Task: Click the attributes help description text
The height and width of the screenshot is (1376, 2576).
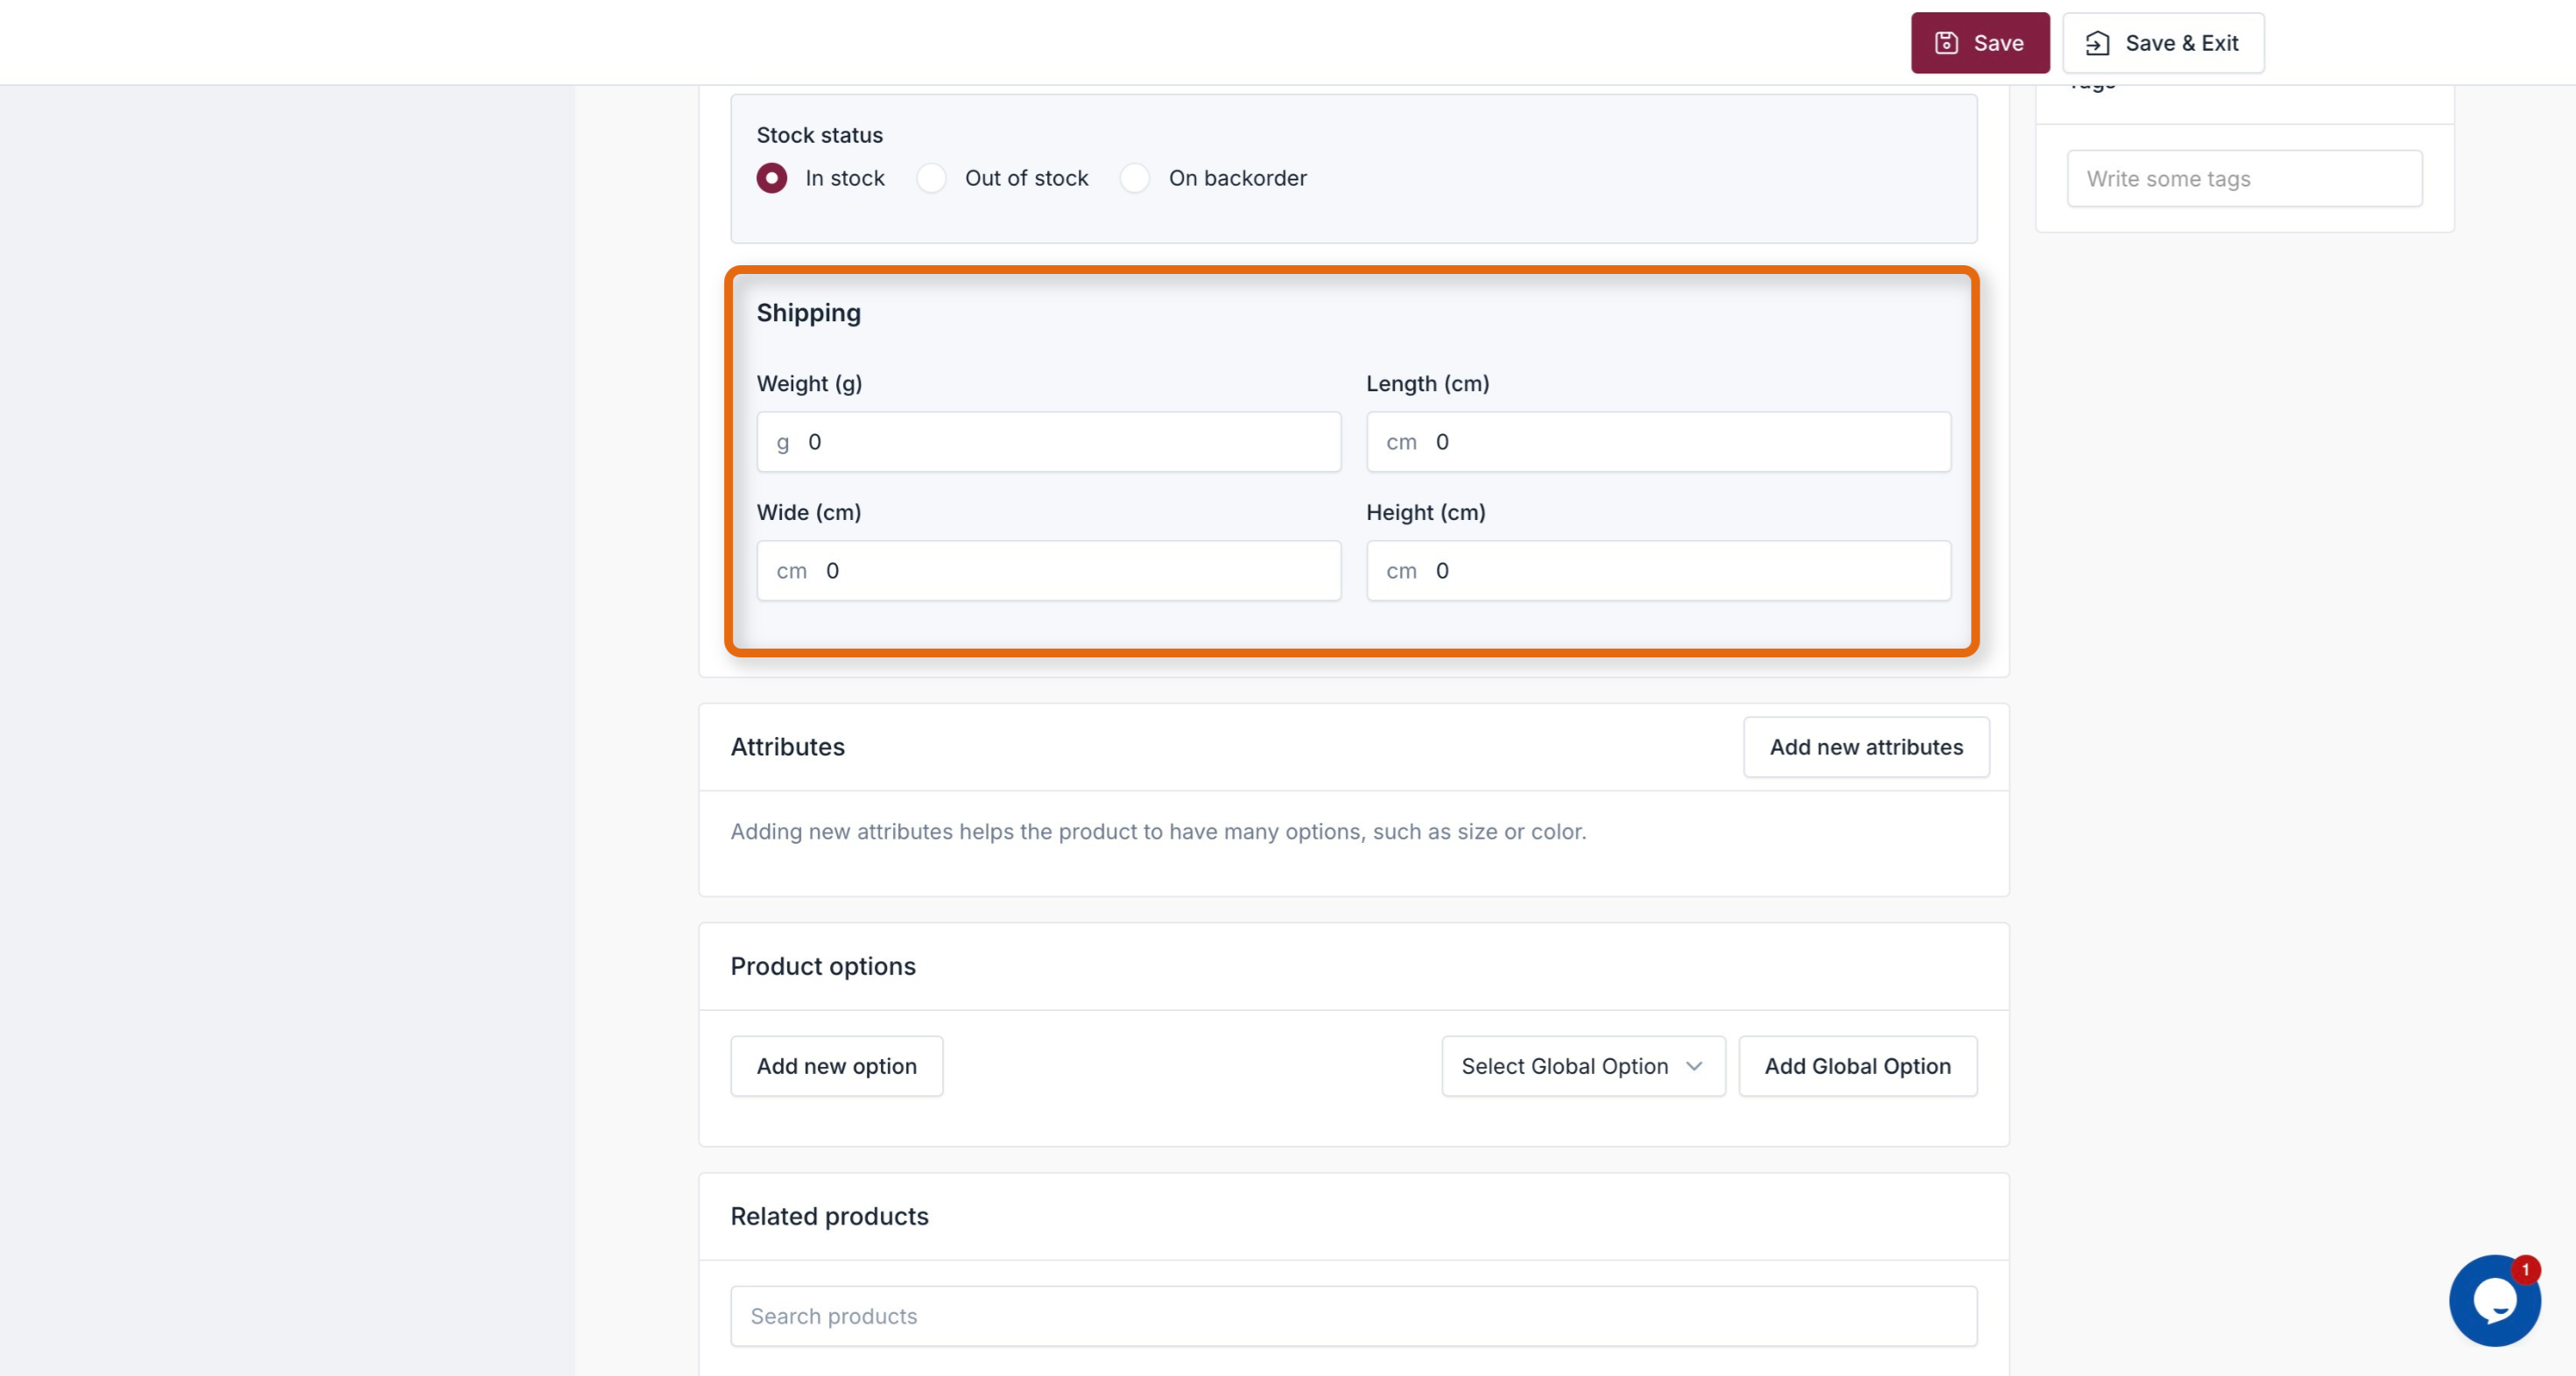Action: point(1158,831)
